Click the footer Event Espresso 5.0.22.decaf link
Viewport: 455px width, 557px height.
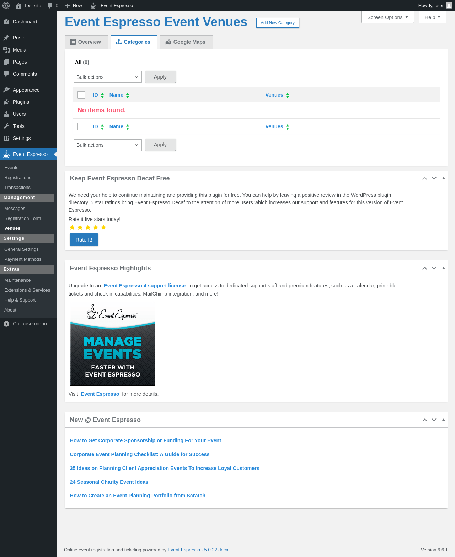[199, 550]
